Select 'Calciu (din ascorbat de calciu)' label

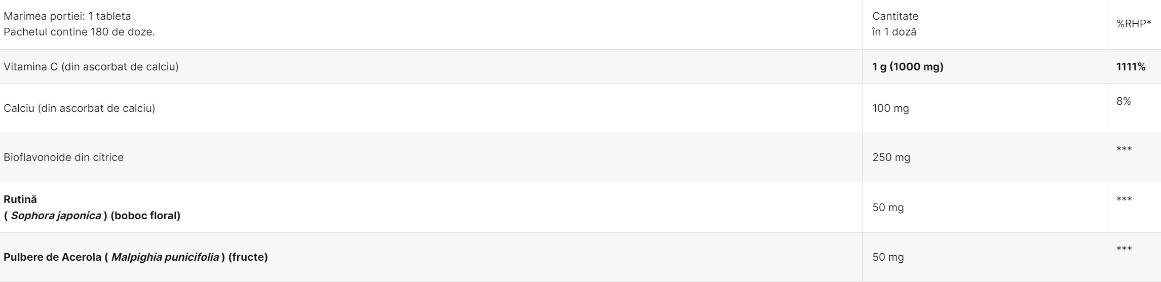(80, 108)
